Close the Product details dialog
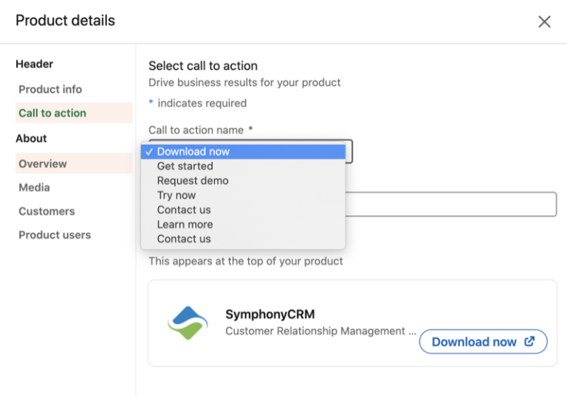 click(544, 22)
